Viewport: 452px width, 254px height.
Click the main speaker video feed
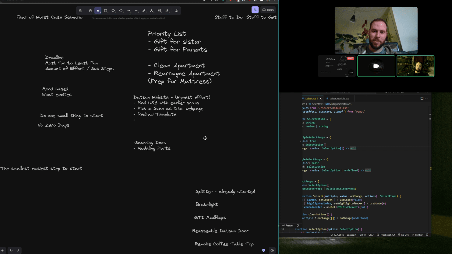coord(376,30)
